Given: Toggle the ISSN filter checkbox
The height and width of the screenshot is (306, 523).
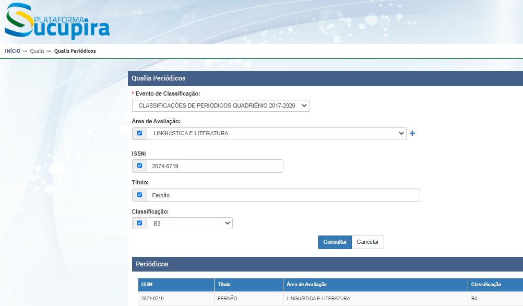Looking at the screenshot, I should pyautogui.click(x=140, y=166).
